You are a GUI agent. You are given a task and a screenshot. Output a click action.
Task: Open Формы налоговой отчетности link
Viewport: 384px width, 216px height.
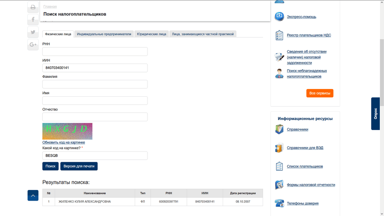coord(311,185)
